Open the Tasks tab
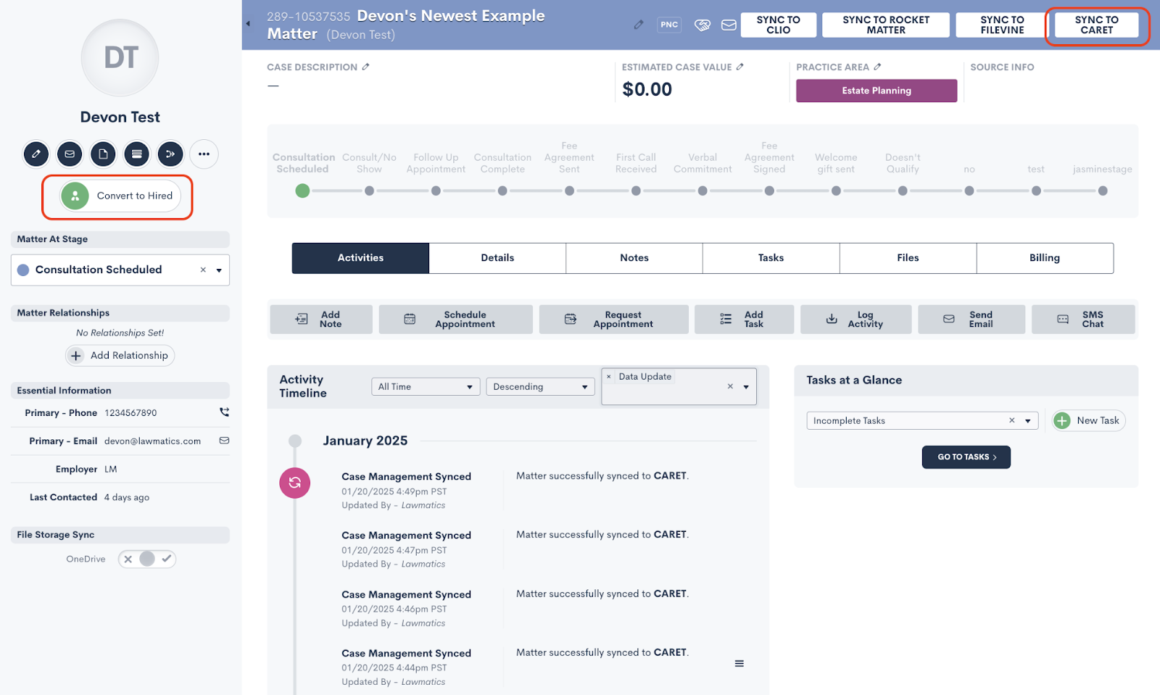The width and height of the screenshot is (1160, 695). click(771, 258)
